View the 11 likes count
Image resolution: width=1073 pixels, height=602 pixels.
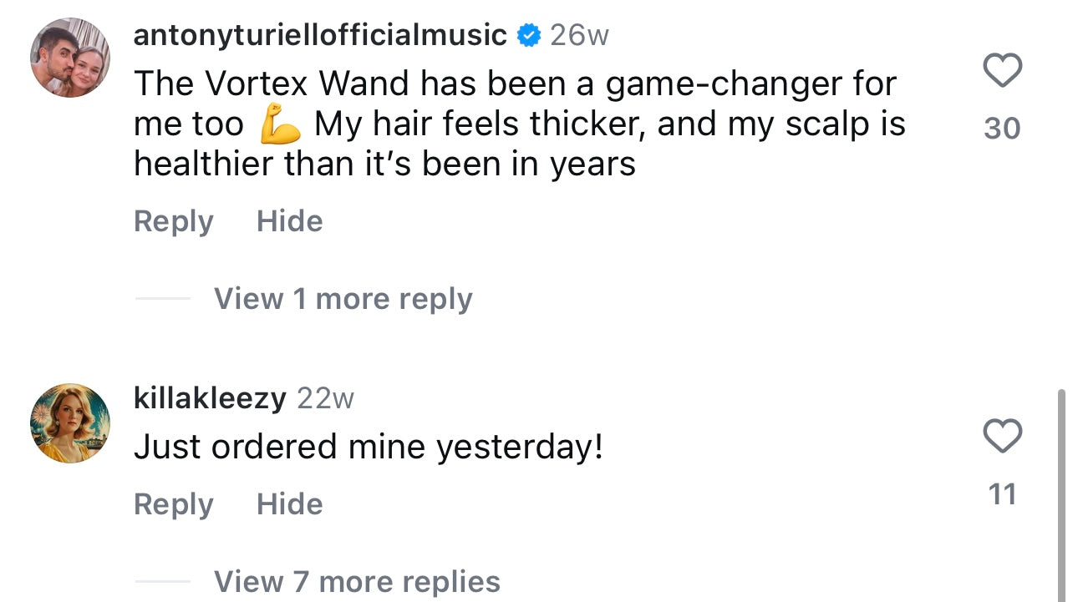click(1002, 494)
